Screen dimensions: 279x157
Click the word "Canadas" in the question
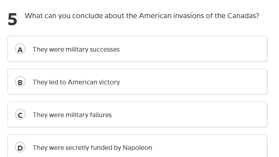point(242,16)
